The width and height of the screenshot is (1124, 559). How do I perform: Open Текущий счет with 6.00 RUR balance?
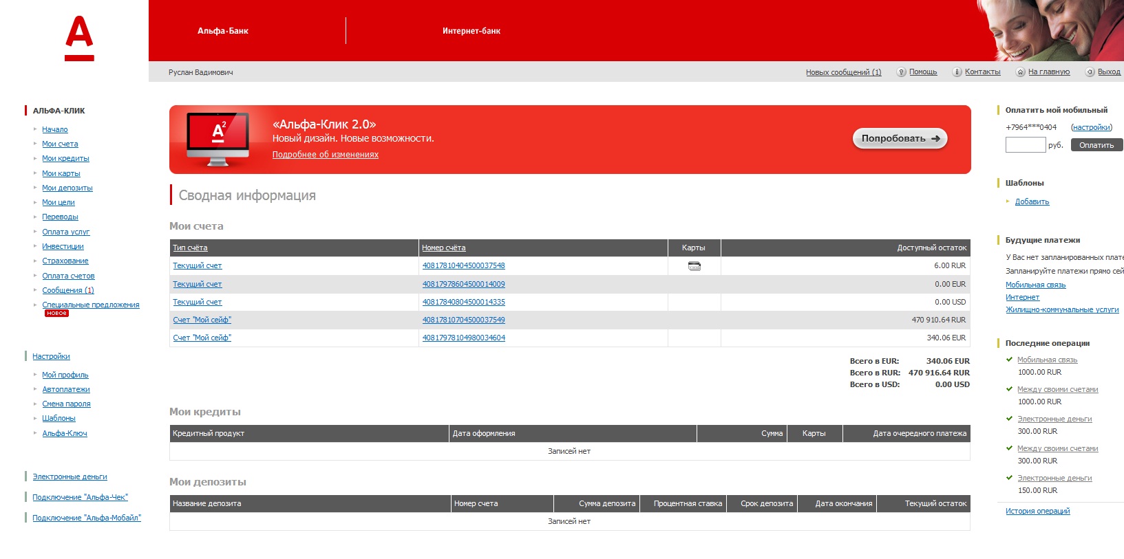pos(198,265)
